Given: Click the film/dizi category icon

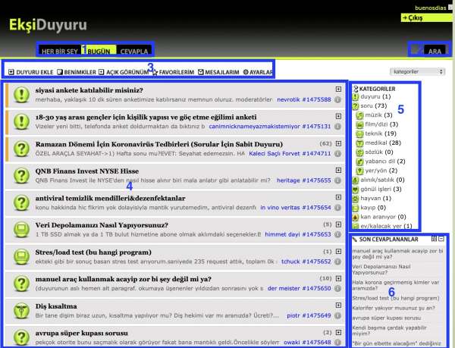Looking at the screenshot, I should coord(359,124).
